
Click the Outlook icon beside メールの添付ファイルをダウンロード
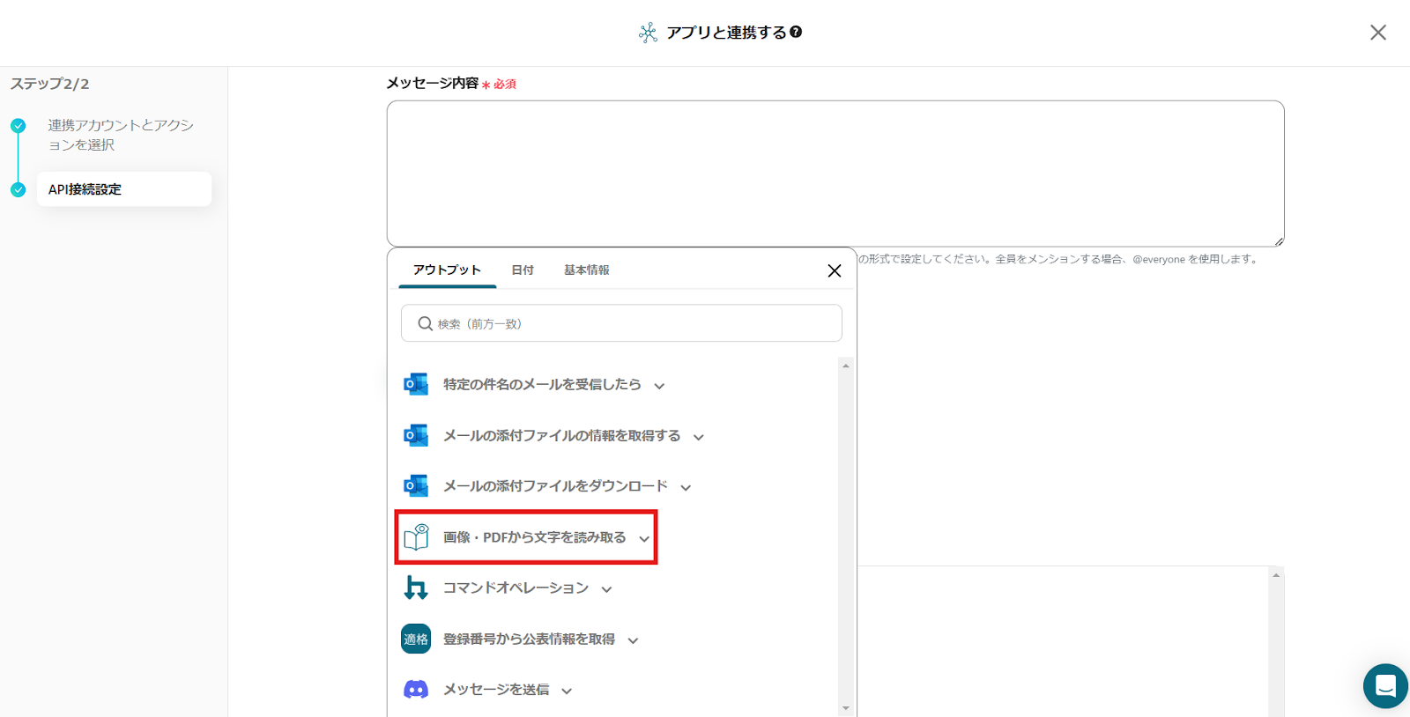(415, 485)
